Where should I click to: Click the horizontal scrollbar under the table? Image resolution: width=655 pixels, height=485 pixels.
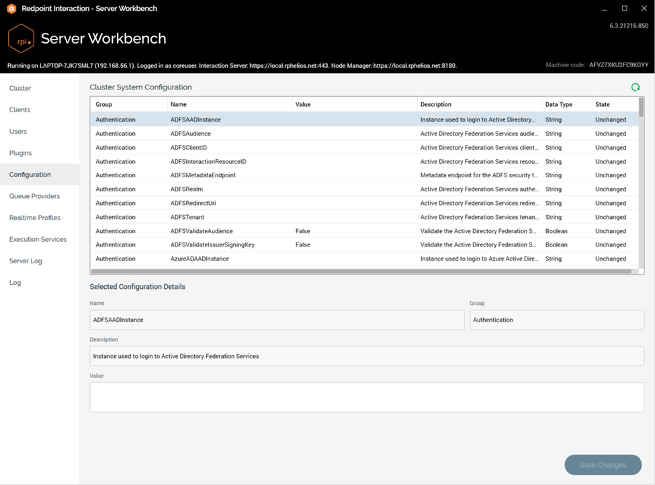[361, 271]
